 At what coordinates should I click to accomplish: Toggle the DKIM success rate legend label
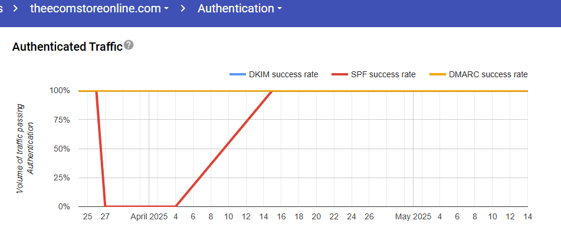283,74
